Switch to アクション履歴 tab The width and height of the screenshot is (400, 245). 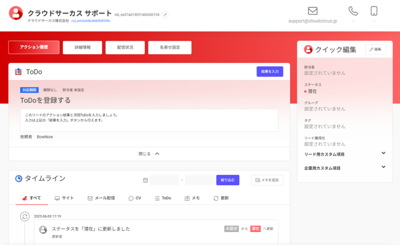point(34,47)
